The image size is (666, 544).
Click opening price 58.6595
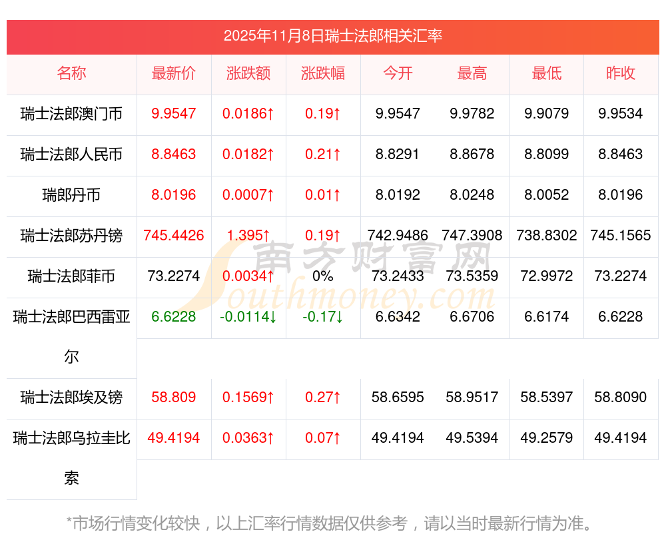point(398,397)
